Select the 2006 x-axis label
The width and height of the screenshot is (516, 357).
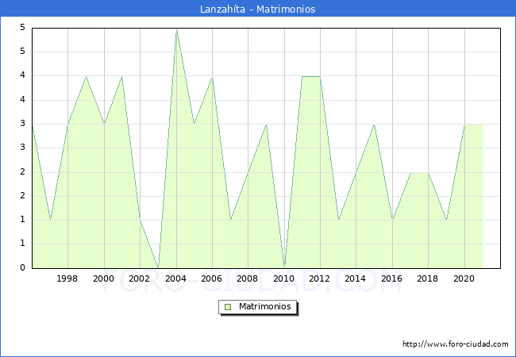click(x=212, y=278)
